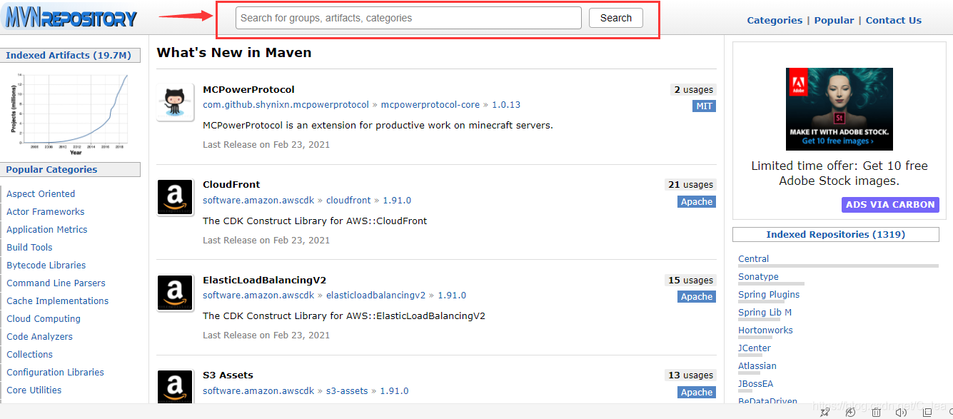This screenshot has width=953, height=419.
Task: Click the overlapping windows icon in the status bar
Action: tap(927, 412)
